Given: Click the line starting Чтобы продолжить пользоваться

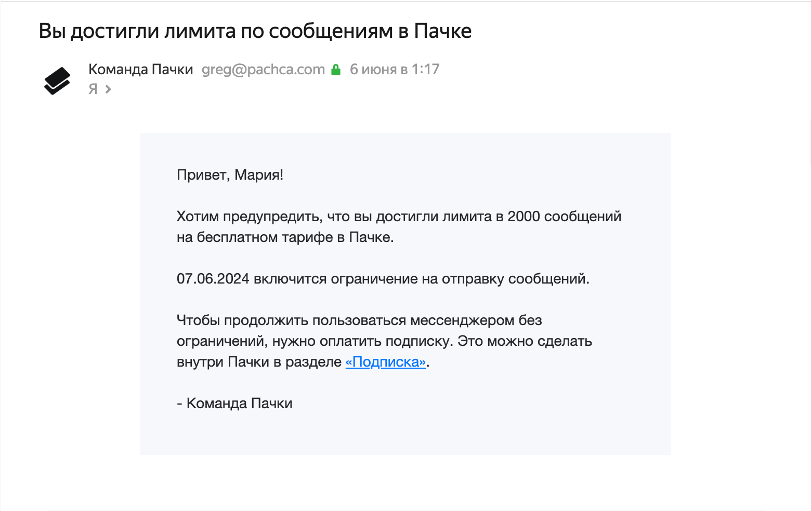Looking at the screenshot, I should point(359,320).
